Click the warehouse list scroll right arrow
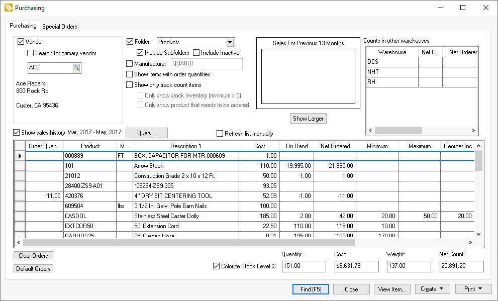 [x=473, y=131]
